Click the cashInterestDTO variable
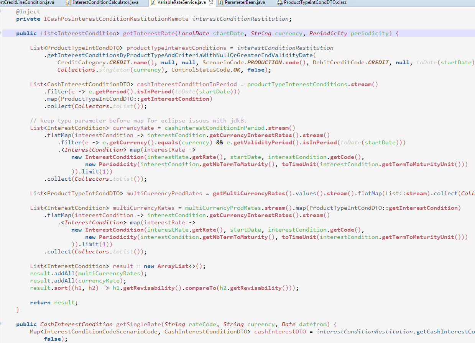Image resolution: width=475 pixels, height=343 pixels. point(280,332)
